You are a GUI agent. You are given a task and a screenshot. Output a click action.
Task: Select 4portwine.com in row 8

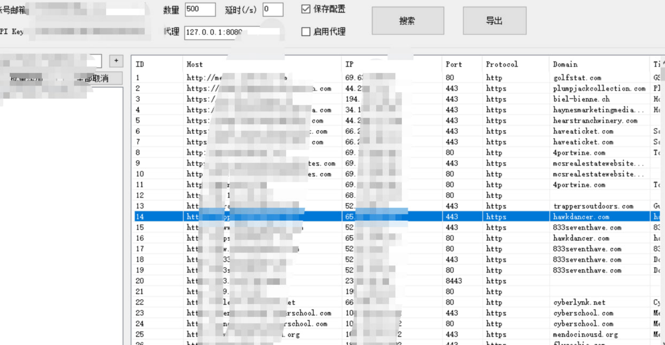coord(579,153)
